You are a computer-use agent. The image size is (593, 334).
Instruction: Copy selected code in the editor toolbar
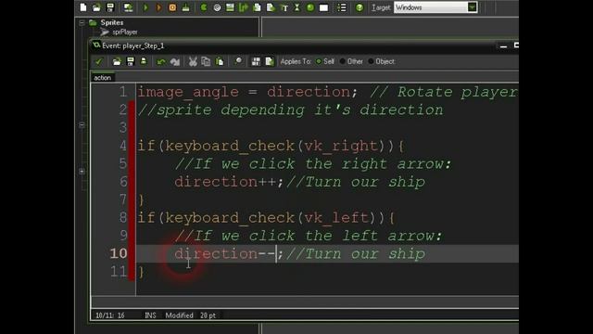[x=206, y=61]
